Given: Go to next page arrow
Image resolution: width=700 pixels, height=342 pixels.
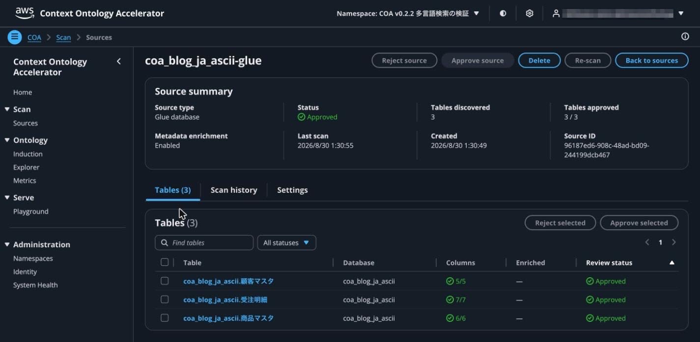Looking at the screenshot, I should (x=673, y=242).
